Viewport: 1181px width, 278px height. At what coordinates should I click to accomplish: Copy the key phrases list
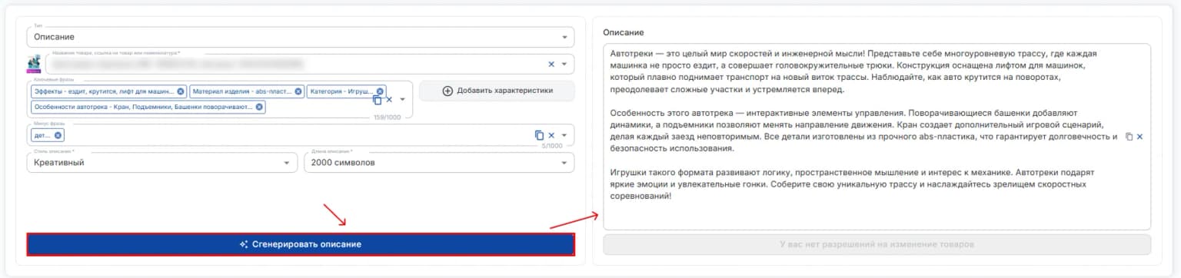[377, 99]
